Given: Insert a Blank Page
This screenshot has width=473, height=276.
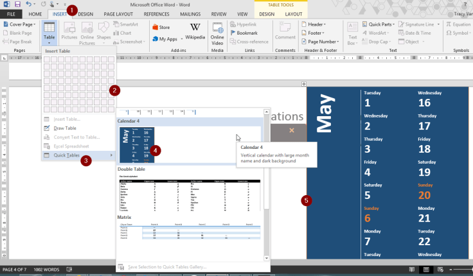Looking at the screenshot, I should [x=17, y=33].
